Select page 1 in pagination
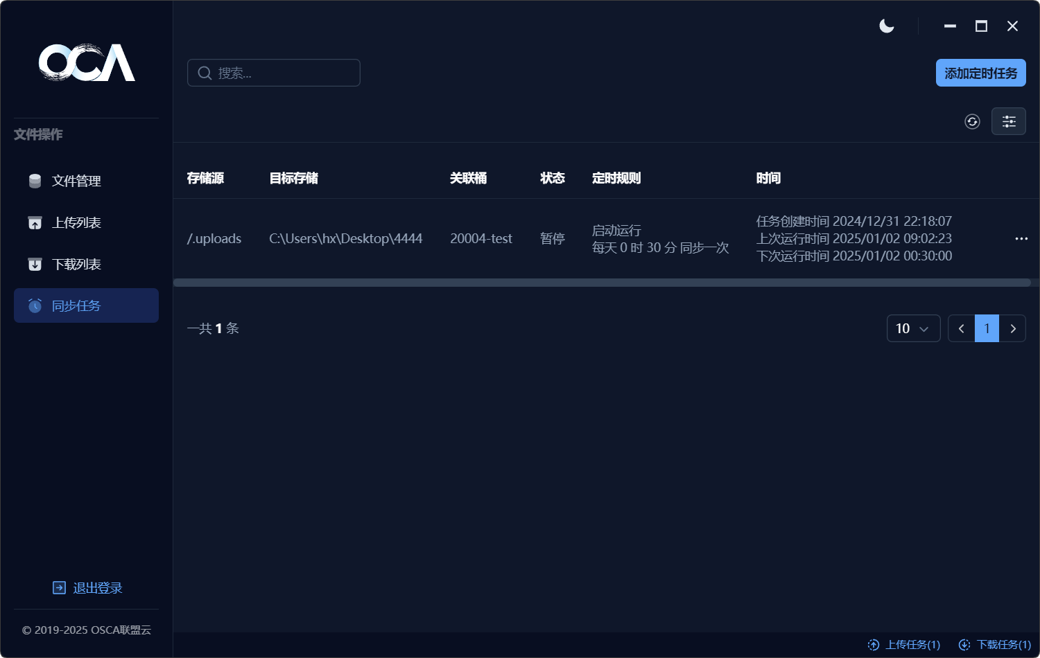This screenshot has width=1040, height=658. 987,329
